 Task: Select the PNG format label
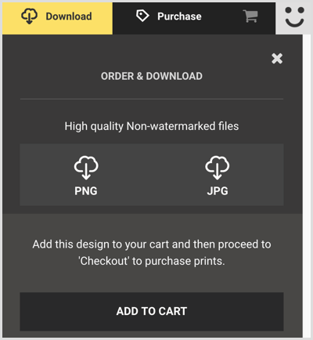click(86, 191)
